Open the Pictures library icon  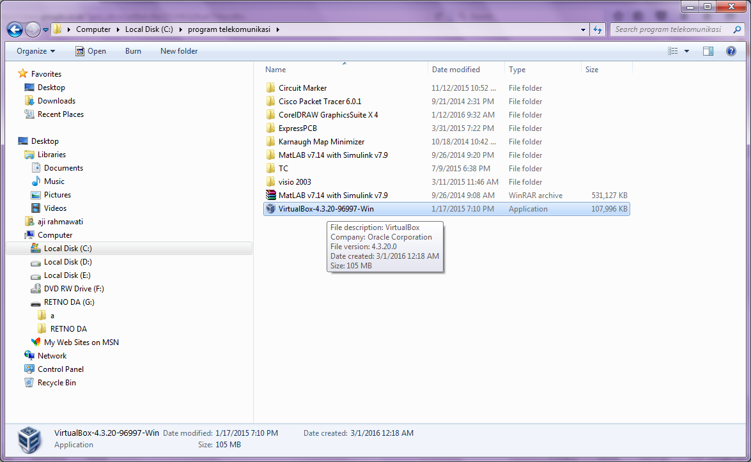coord(36,195)
